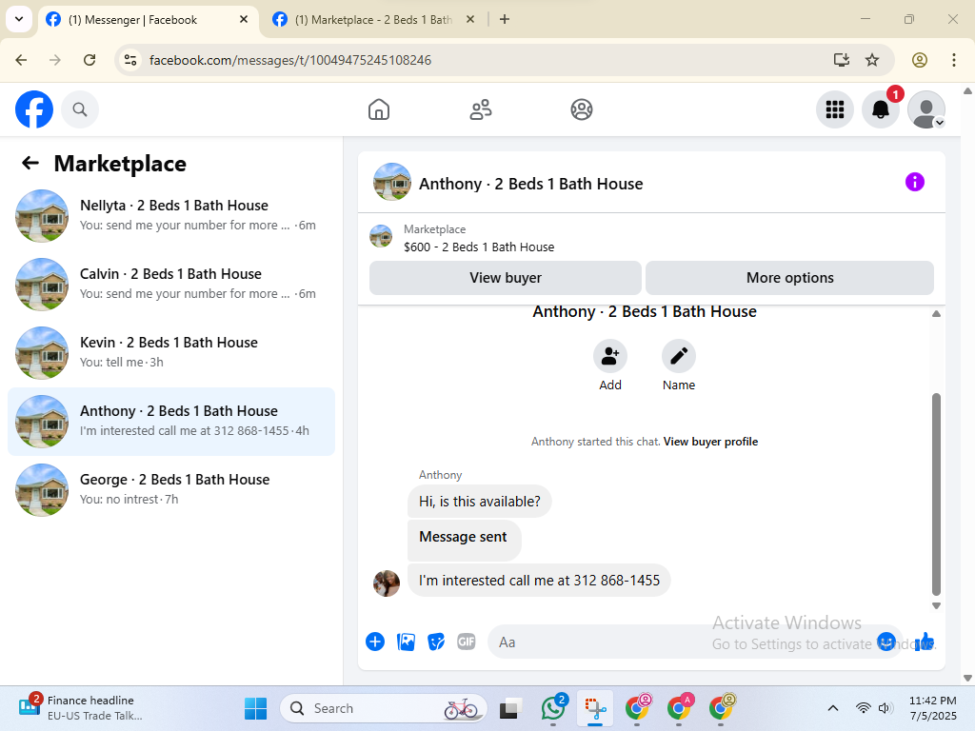Choose a GIF icon
Screen dimensions: 975x731
[467, 642]
